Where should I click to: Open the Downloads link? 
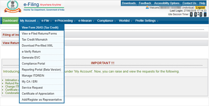129,3
